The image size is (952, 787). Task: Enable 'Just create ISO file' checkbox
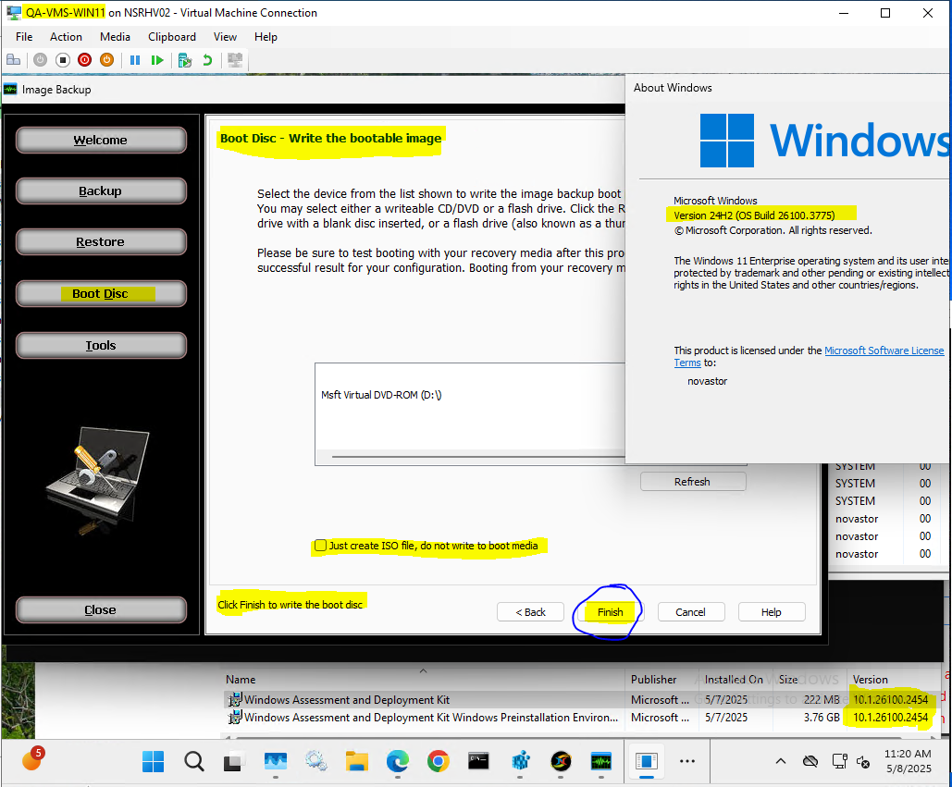click(320, 546)
